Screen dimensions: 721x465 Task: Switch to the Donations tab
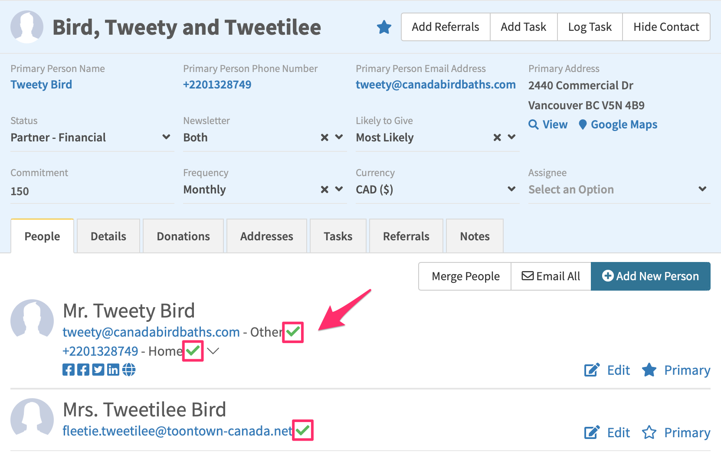click(x=183, y=236)
